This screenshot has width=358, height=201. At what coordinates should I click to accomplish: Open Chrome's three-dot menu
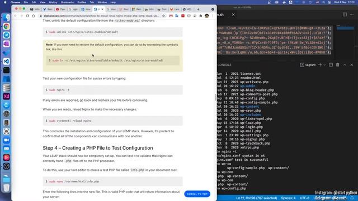(213, 16)
